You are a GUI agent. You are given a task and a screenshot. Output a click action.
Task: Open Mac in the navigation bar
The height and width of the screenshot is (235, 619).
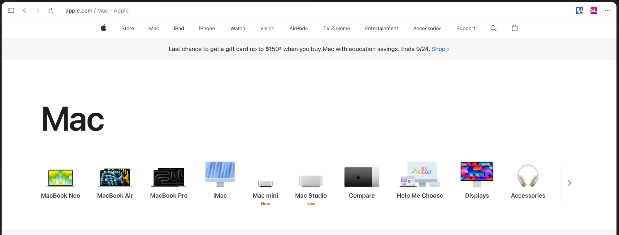click(x=154, y=28)
